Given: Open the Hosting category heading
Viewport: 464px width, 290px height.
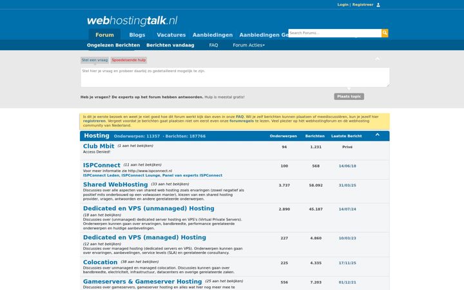Looking at the screenshot, I should click(97, 135).
